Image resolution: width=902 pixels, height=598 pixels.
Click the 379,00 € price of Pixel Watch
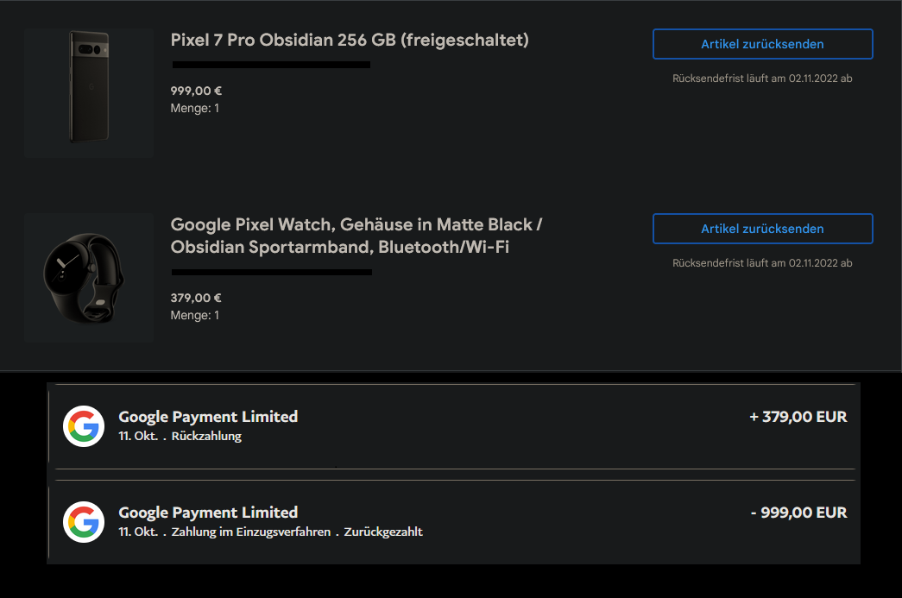[x=196, y=298]
